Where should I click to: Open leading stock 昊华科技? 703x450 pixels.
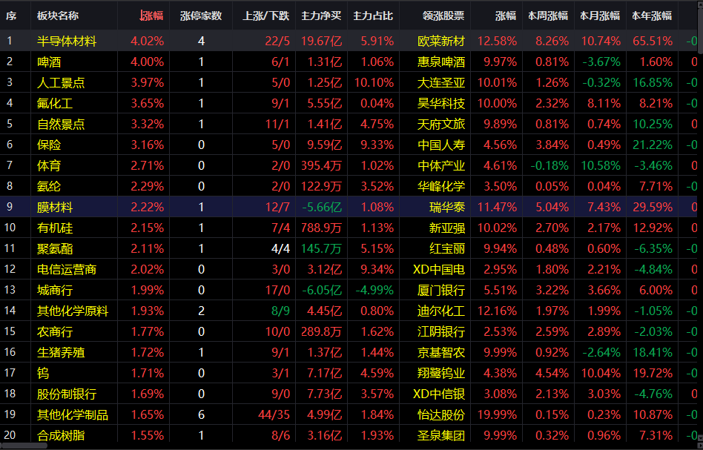click(441, 104)
